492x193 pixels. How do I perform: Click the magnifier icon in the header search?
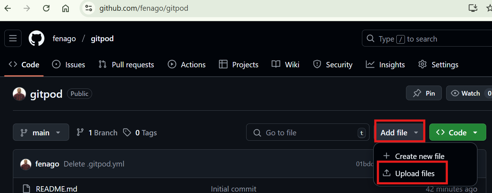371,39
